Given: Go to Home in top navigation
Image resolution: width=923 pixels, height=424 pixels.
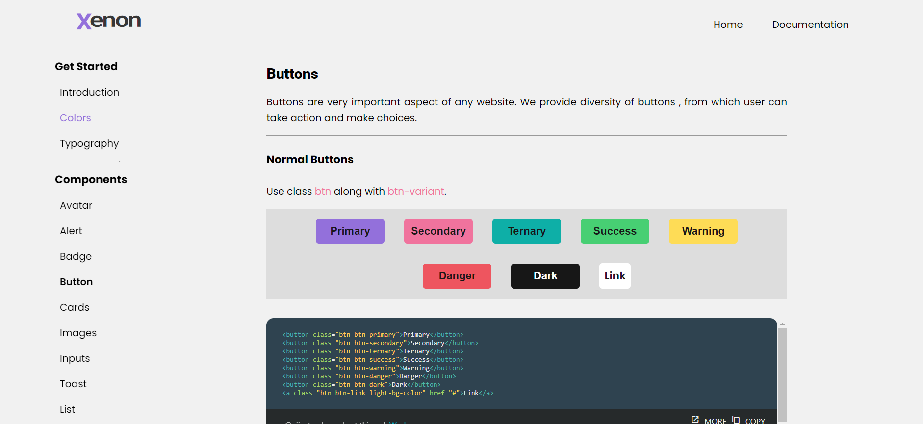Looking at the screenshot, I should click(x=728, y=25).
